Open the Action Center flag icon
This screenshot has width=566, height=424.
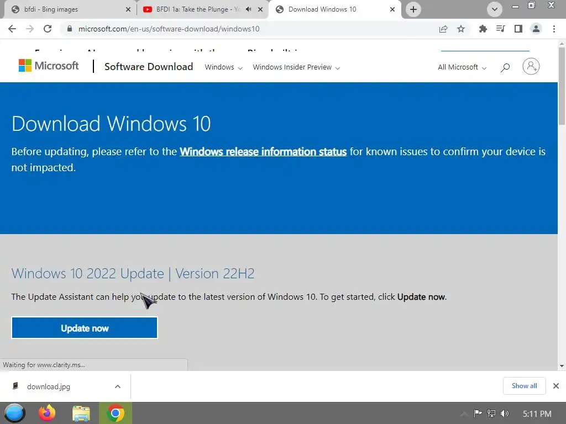pyautogui.click(x=478, y=413)
